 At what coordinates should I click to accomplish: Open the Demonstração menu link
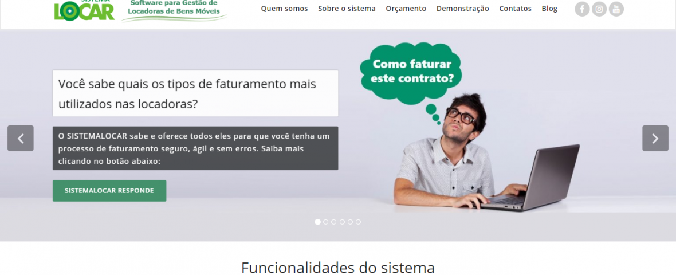point(462,9)
